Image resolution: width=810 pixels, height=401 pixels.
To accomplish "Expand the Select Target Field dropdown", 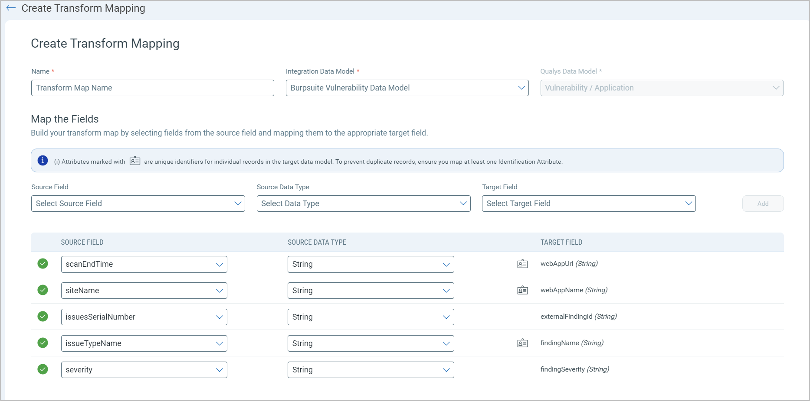I will (x=588, y=204).
